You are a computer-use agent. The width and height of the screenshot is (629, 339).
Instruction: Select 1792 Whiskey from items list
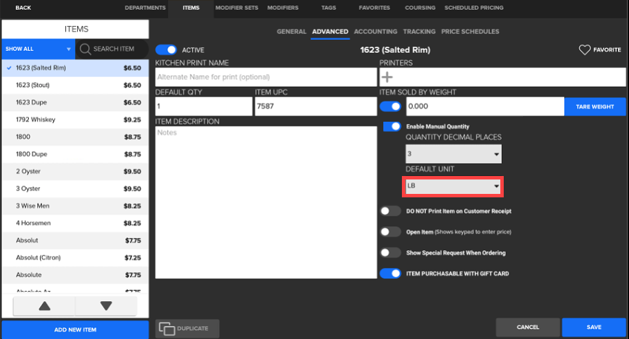click(x=74, y=120)
